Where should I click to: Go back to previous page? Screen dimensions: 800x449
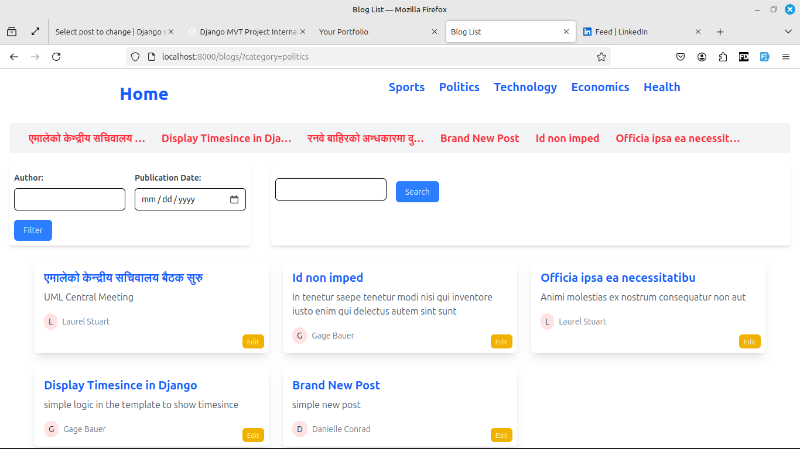tap(14, 57)
